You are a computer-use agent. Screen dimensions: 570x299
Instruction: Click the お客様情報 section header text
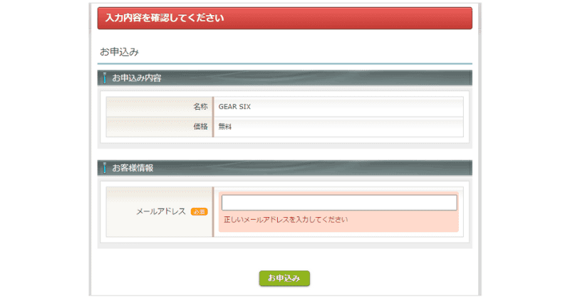[133, 168]
